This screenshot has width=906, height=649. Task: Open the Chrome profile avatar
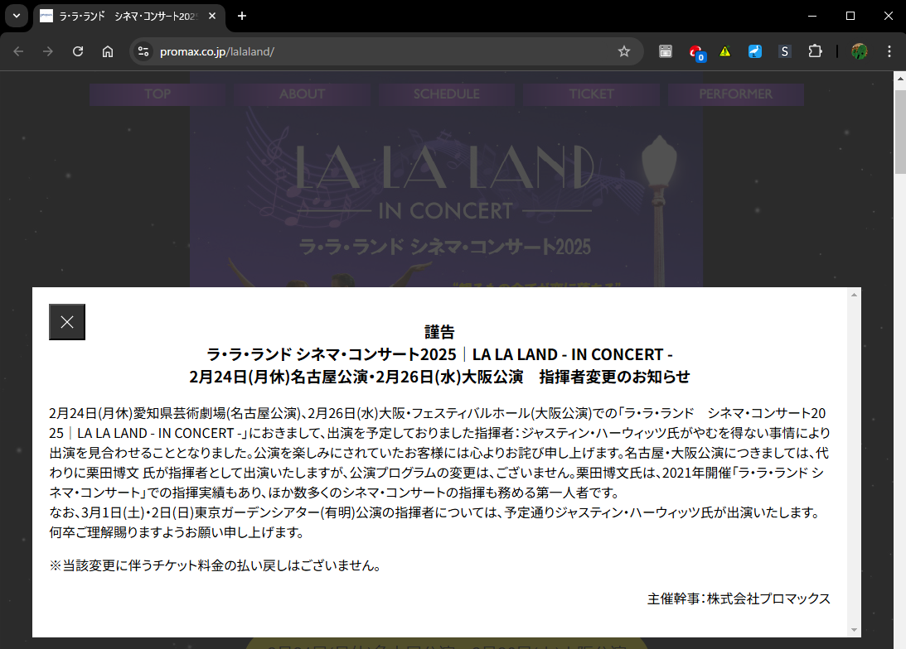860,51
